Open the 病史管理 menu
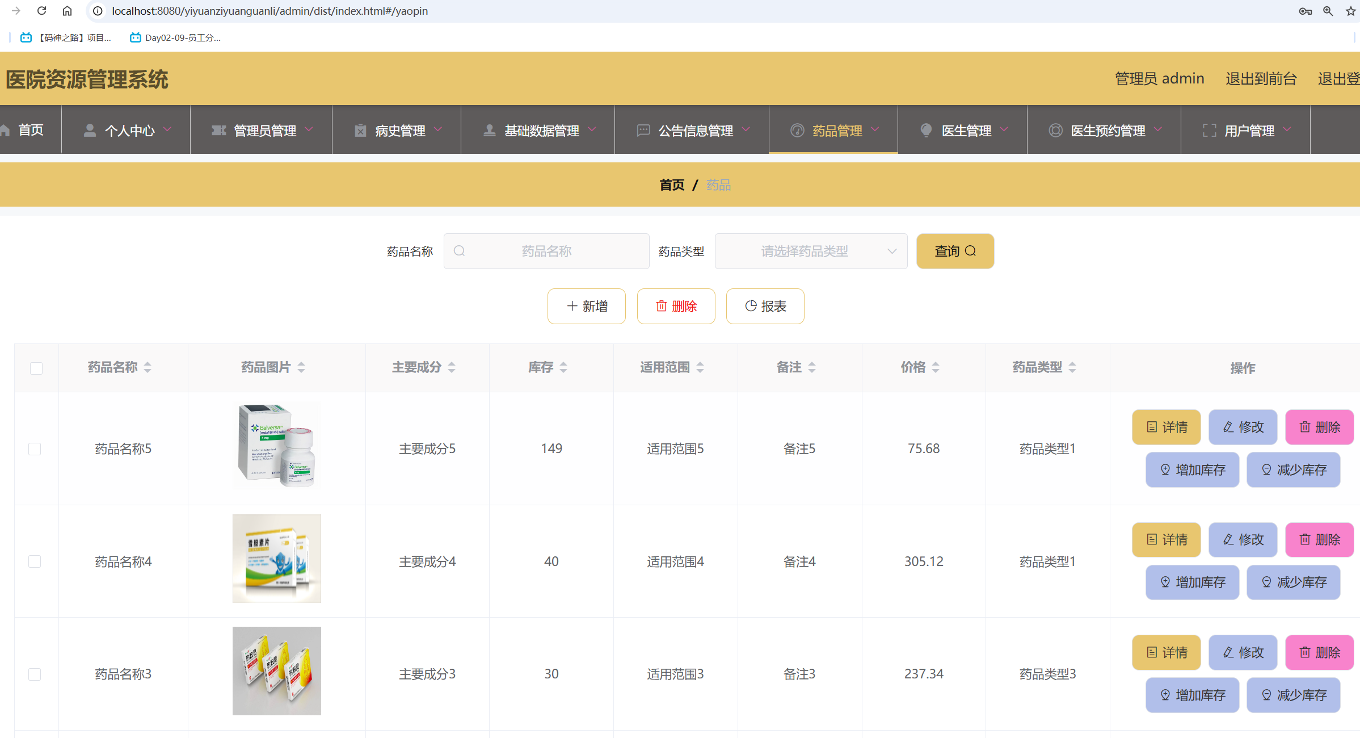The height and width of the screenshot is (738, 1360). pyautogui.click(x=399, y=130)
